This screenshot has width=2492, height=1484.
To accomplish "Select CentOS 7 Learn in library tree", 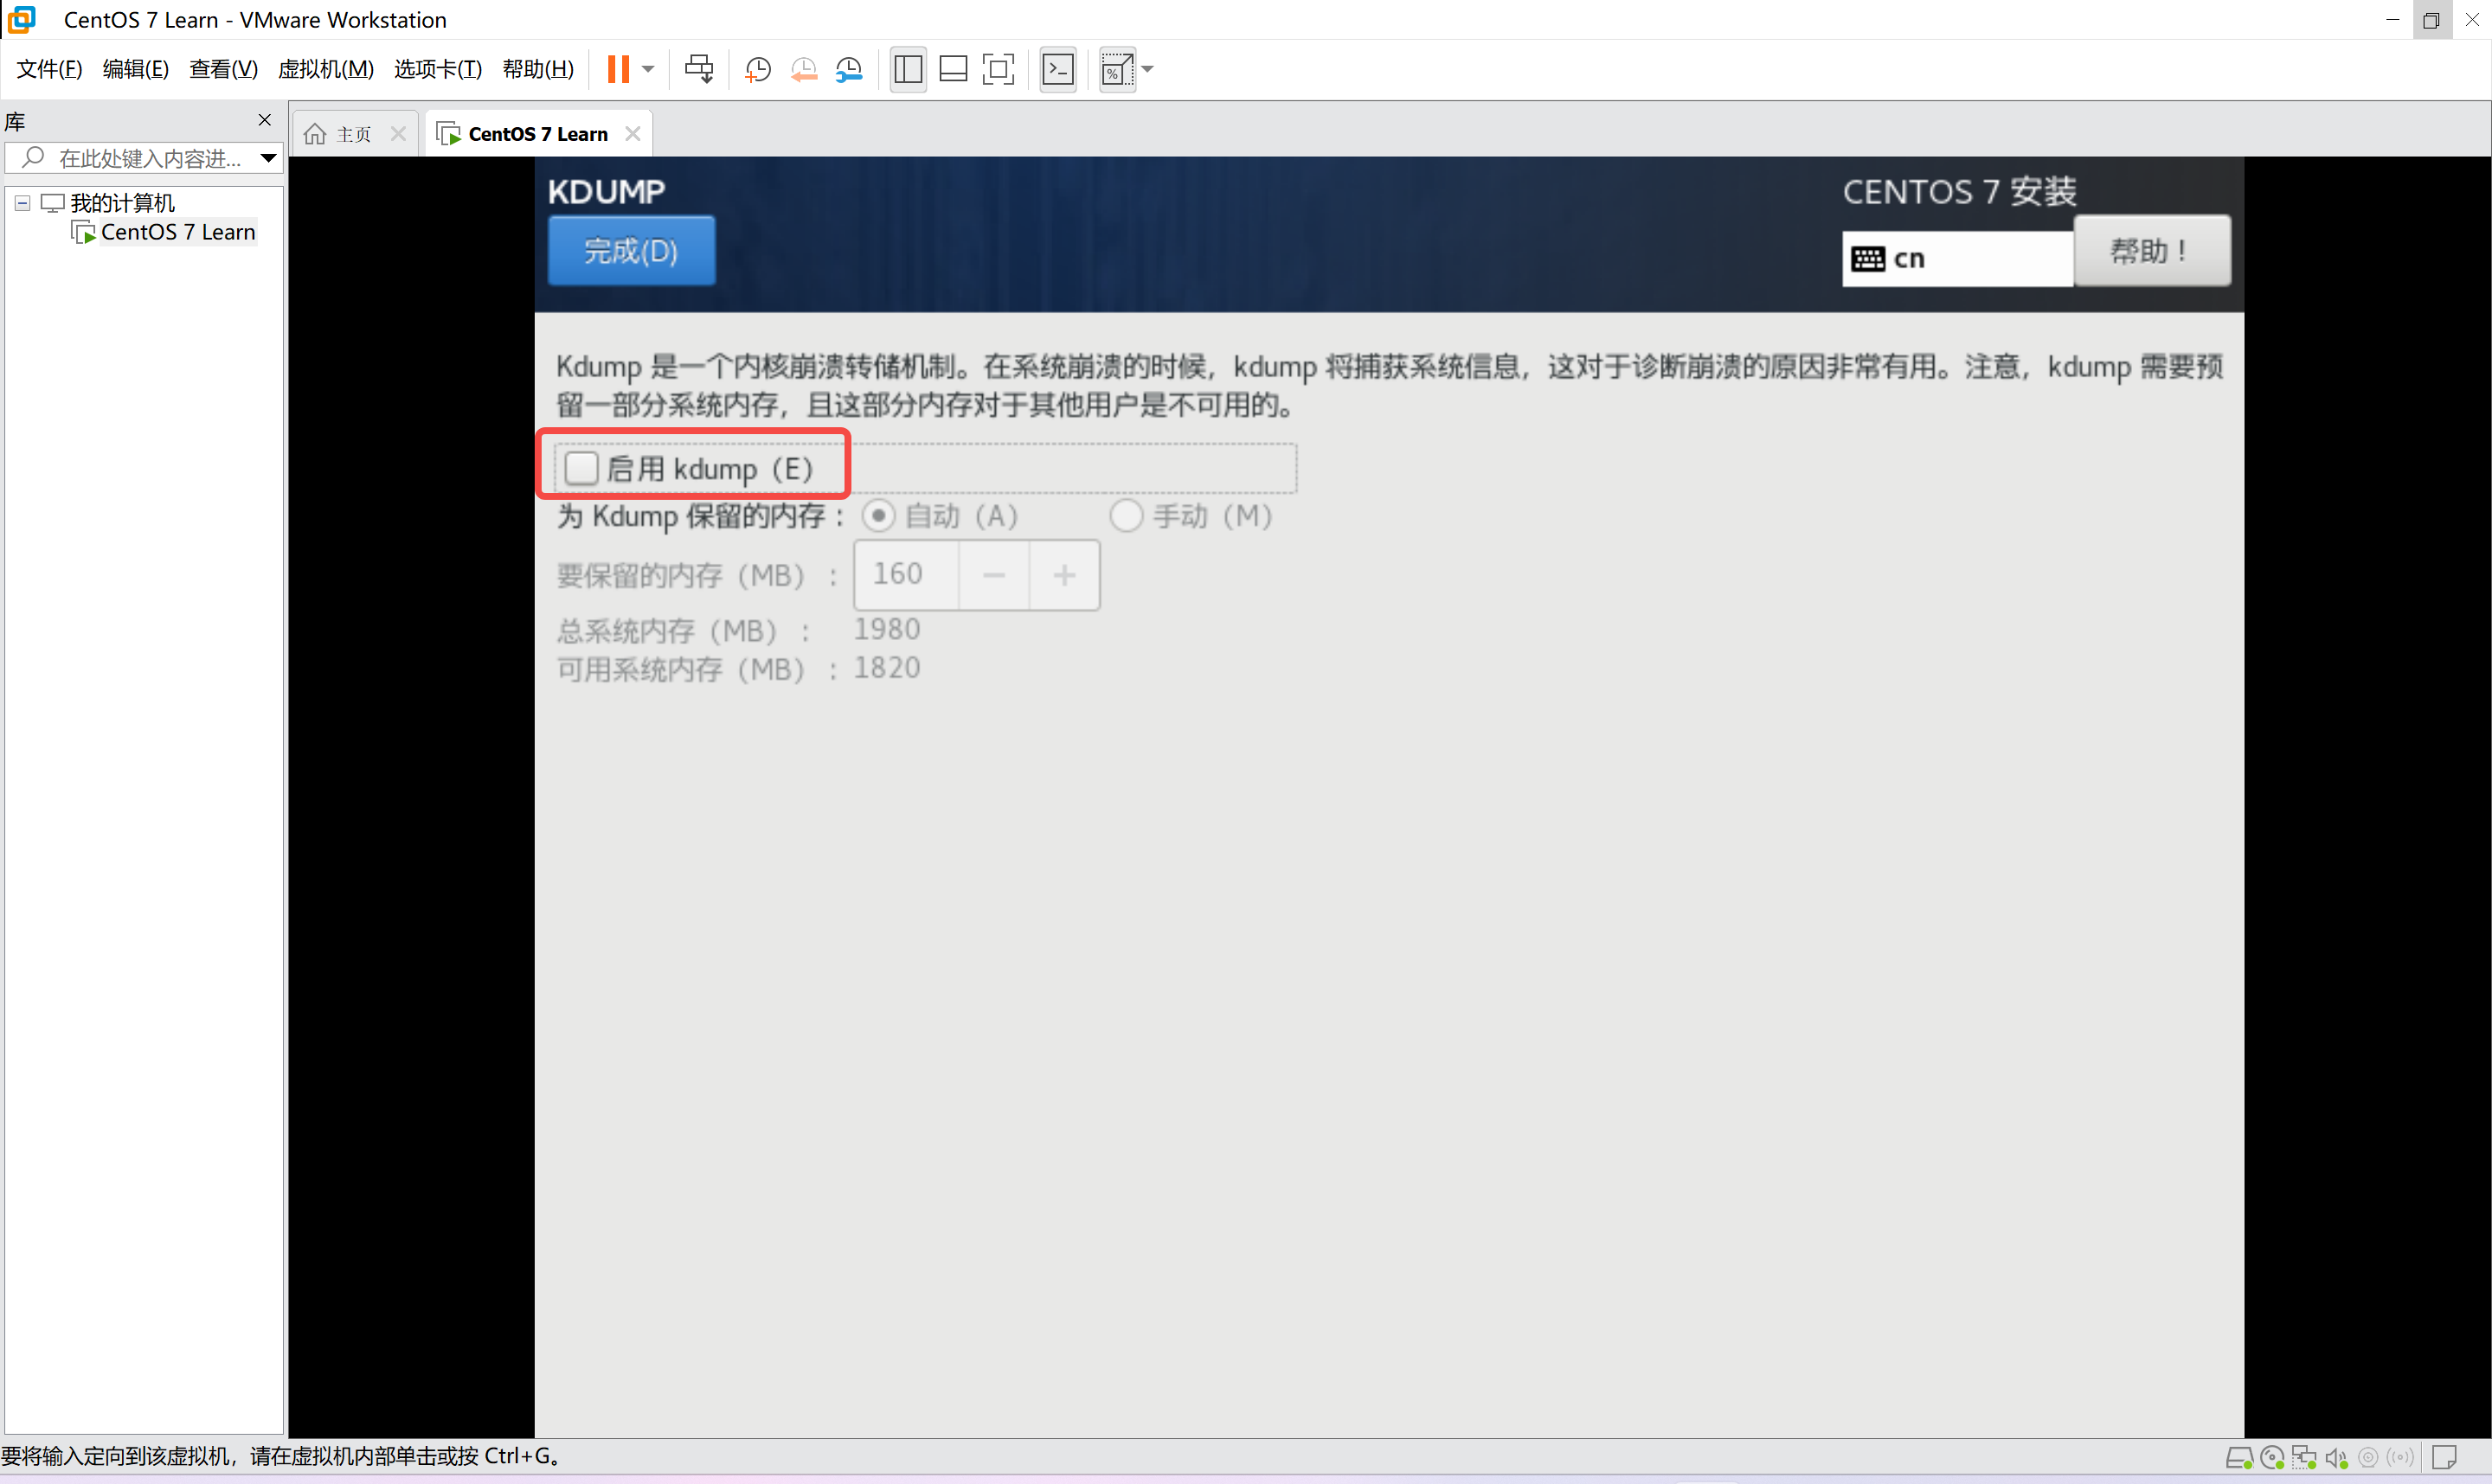I will click(x=178, y=232).
